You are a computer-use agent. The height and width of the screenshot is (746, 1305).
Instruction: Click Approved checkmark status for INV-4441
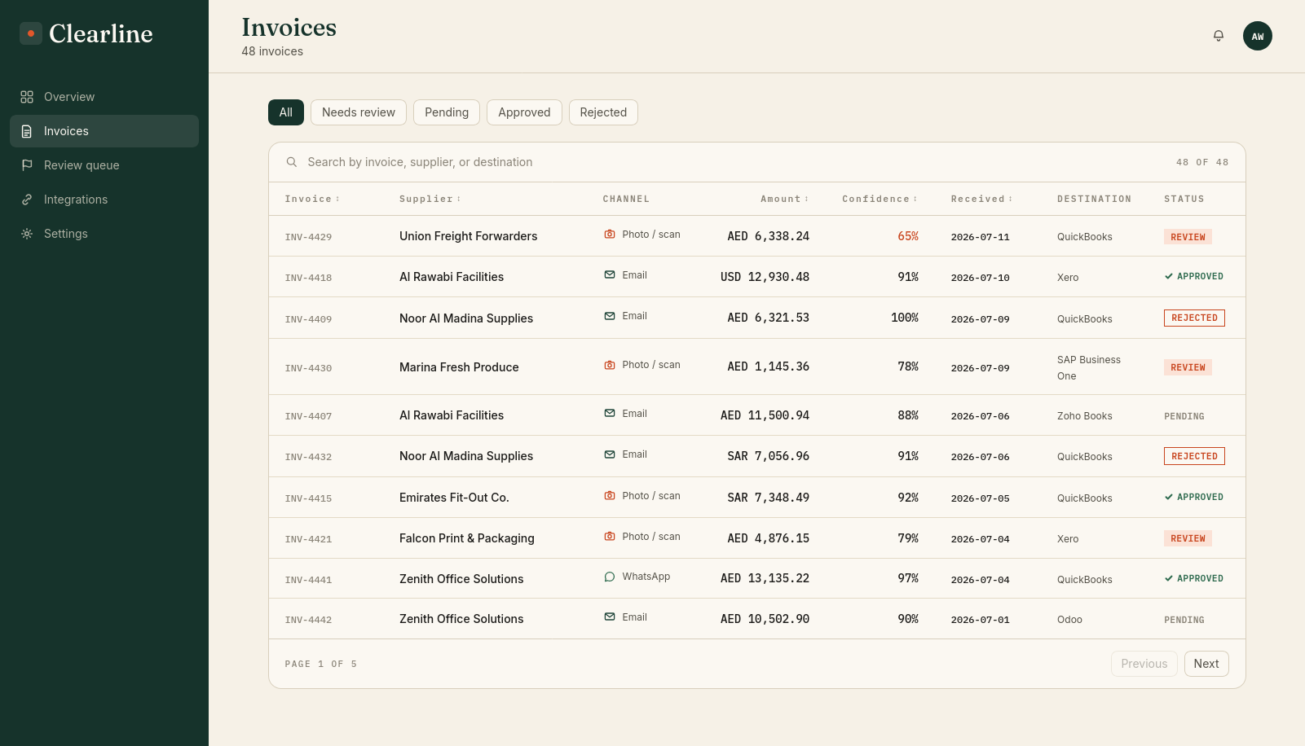tap(1194, 579)
